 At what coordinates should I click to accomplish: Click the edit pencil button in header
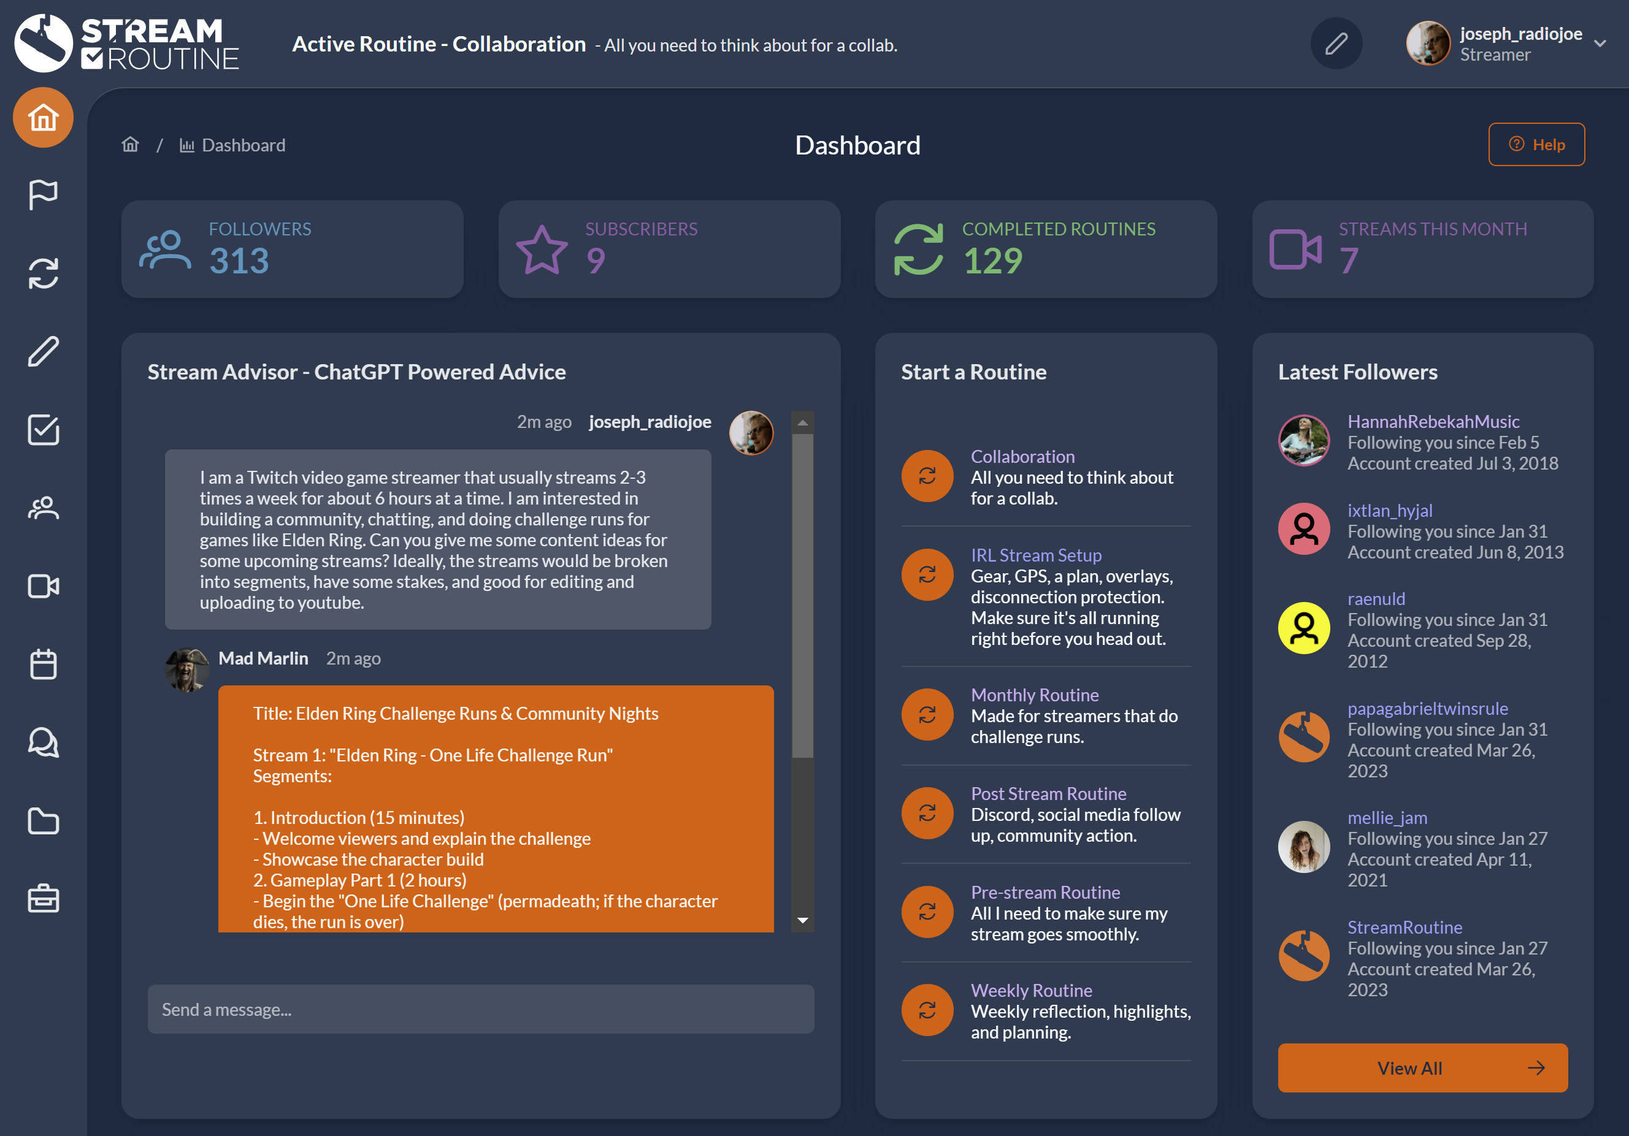[1335, 44]
